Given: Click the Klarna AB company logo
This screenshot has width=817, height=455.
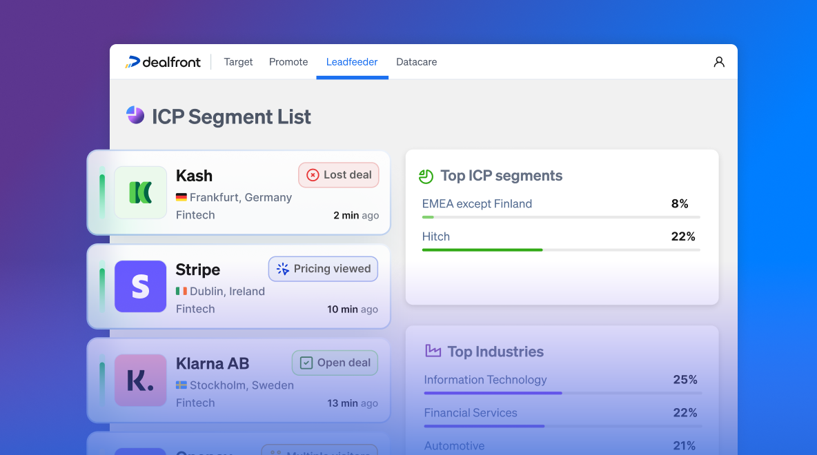Looking at the screenshot, I should [140, 380].
